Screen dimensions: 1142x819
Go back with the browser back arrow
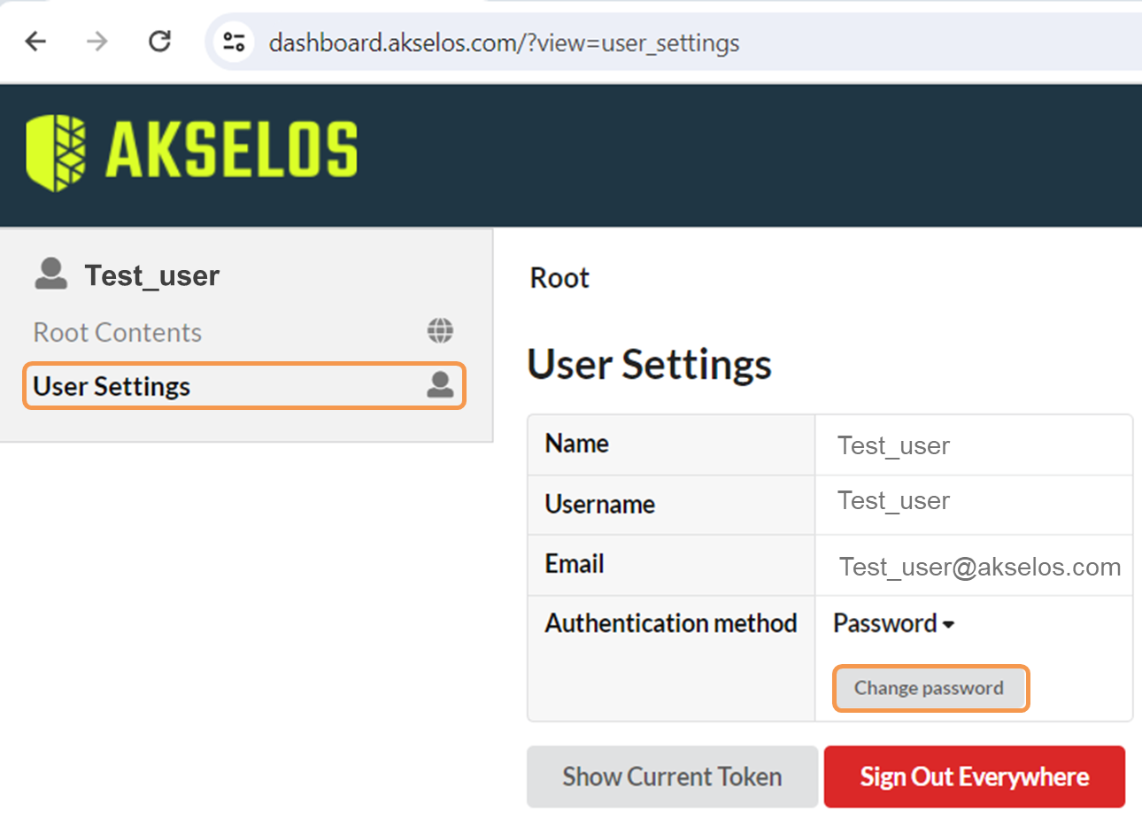coord(35,41)
